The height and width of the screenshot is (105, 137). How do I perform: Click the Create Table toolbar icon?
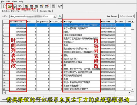26,6
